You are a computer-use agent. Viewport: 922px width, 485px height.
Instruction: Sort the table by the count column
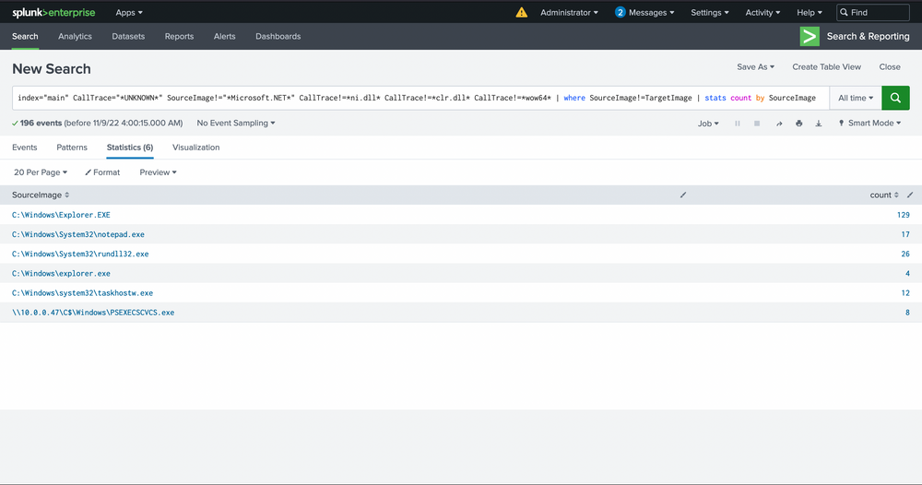click(x=884, y=195)
